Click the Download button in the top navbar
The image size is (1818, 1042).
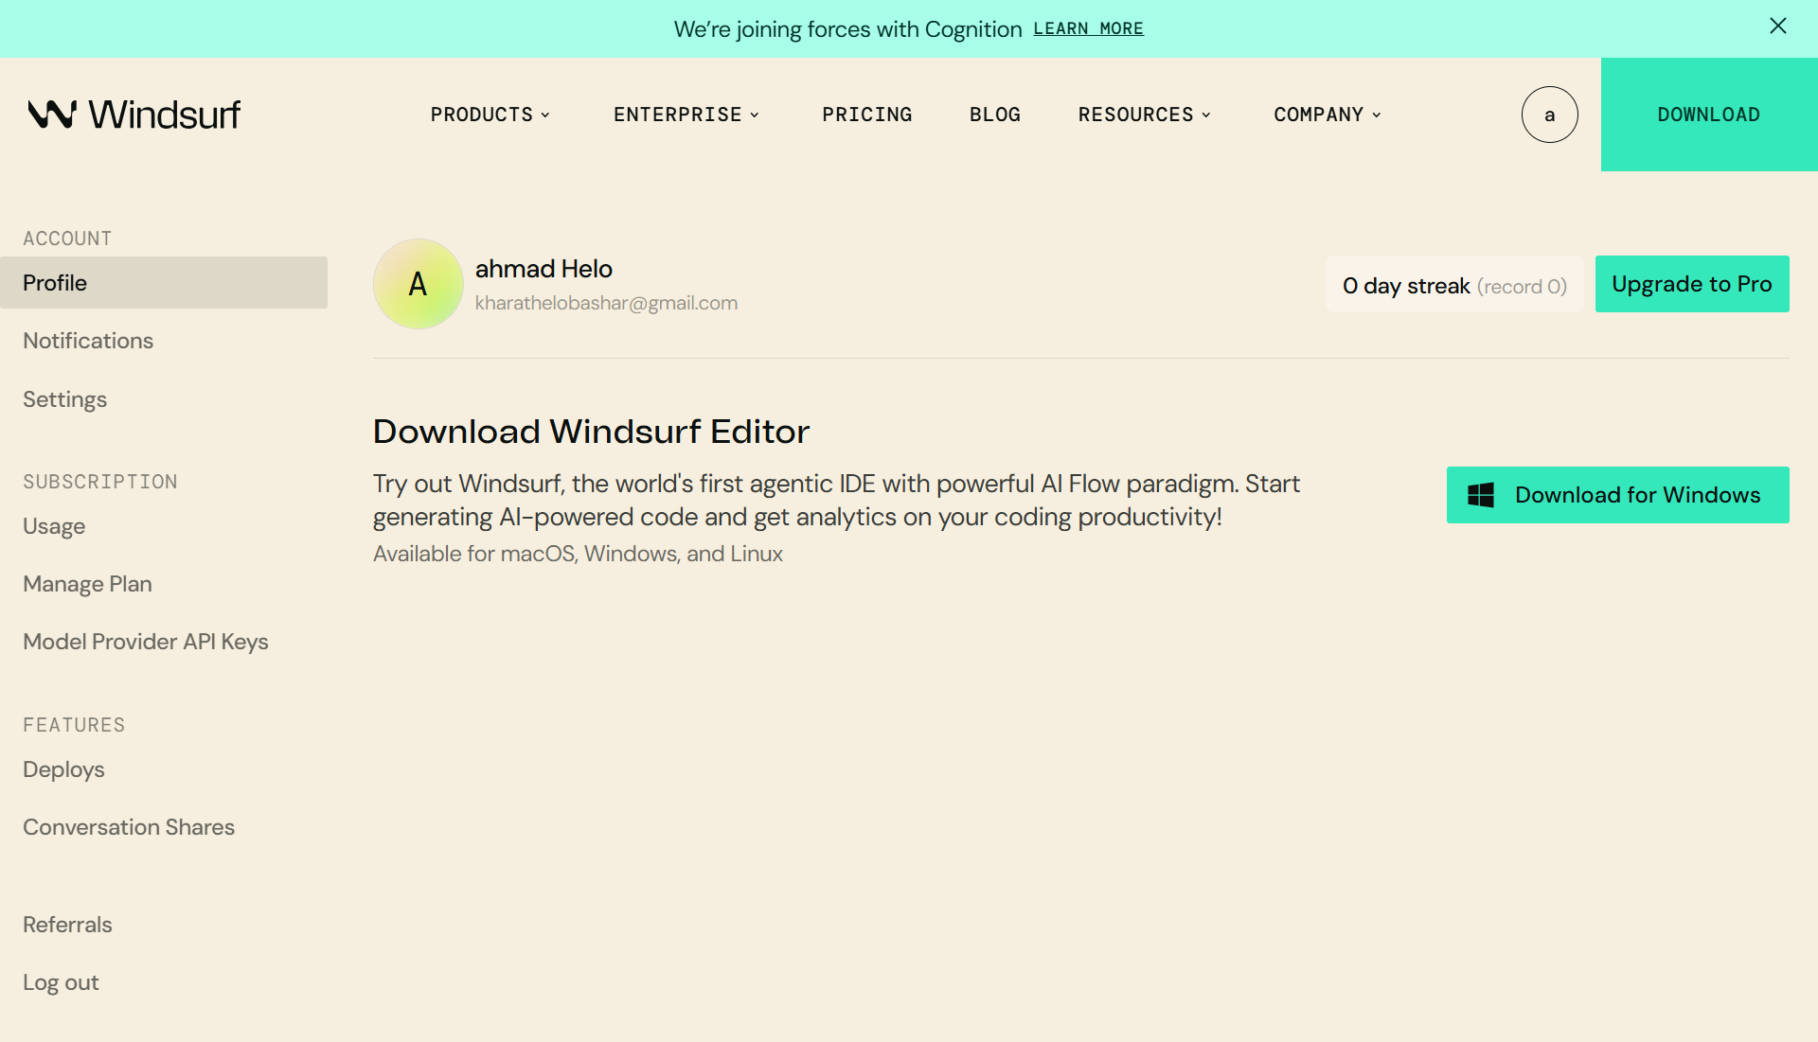[x=1708, y=115]
